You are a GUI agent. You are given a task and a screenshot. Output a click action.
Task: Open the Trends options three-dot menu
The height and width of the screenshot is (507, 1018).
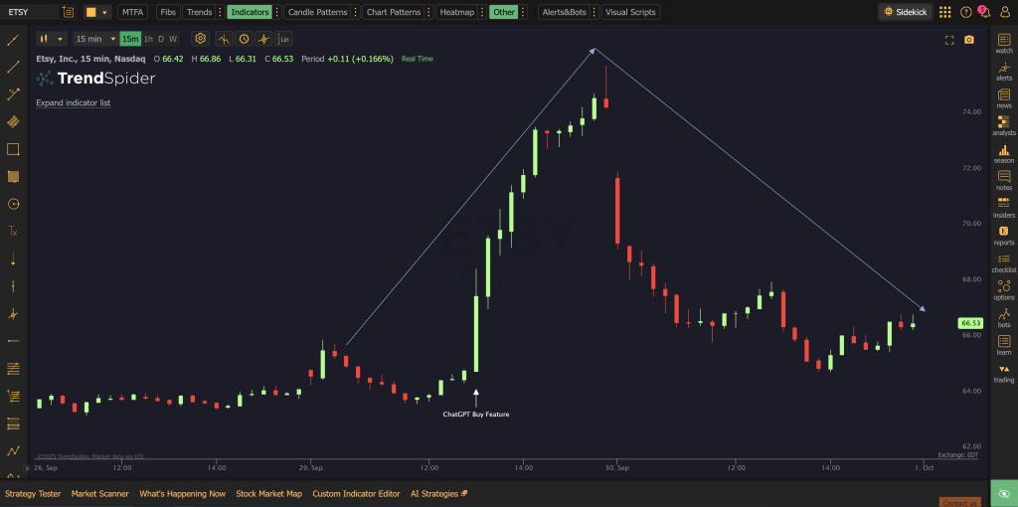[221, 12]
